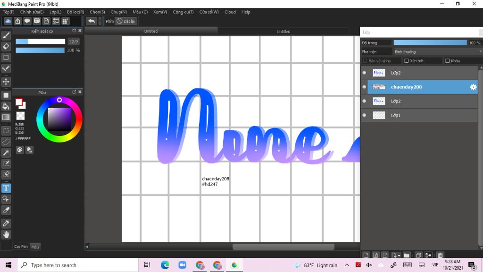This screenshot has width=483, height=272.
Task: Open Microsoft Edge from the taskbar
Action: 165,265
